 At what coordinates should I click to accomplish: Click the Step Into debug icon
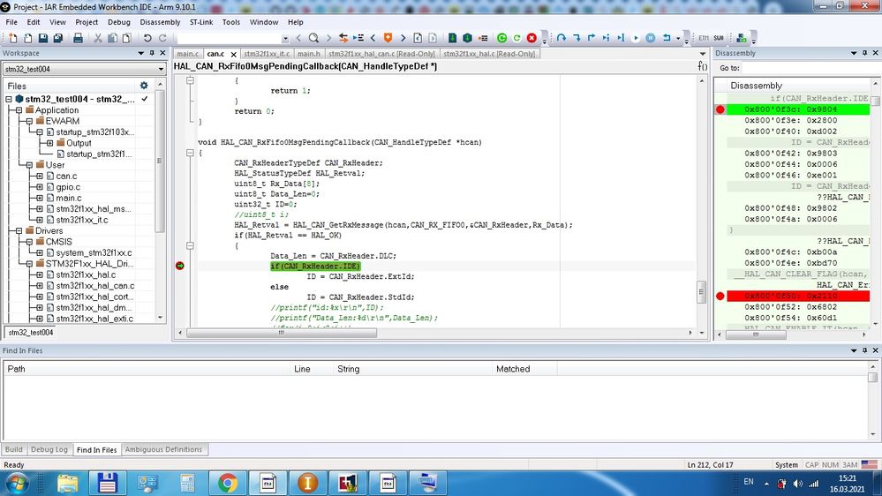click(x=577, y=38)
